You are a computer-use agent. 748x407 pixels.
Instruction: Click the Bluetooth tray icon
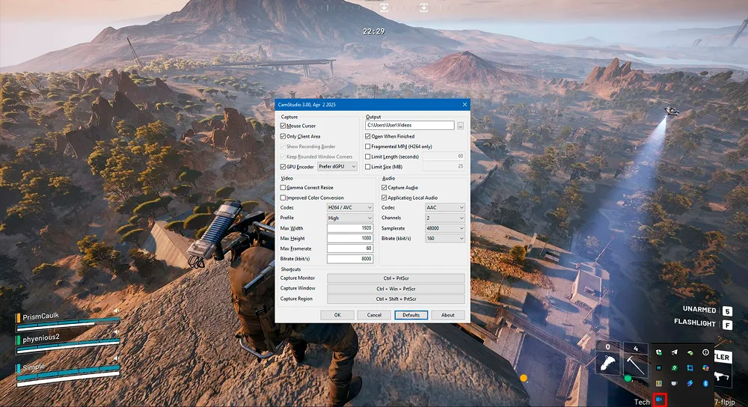pyautogui.click(x=705, y=383)
